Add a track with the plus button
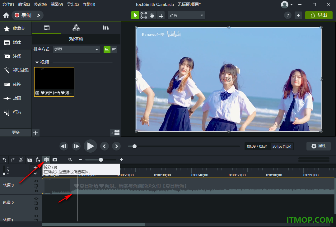 point(35,168)
